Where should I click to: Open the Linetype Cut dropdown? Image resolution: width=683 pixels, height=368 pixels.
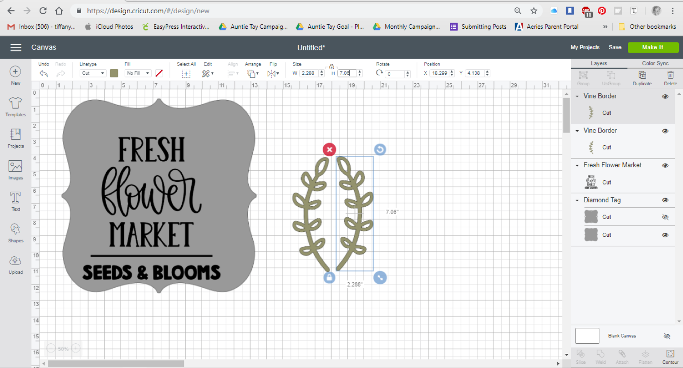(x=93, y=73)
